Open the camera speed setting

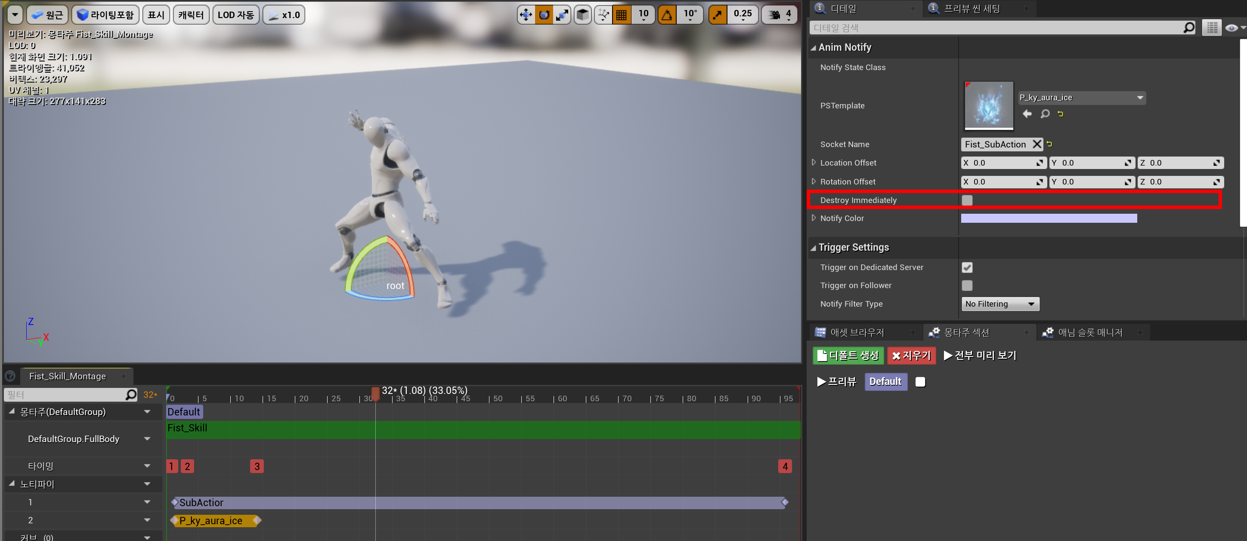coord(779,15)
